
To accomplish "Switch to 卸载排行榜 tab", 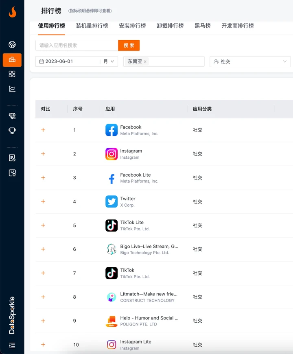I will [170, 26].
